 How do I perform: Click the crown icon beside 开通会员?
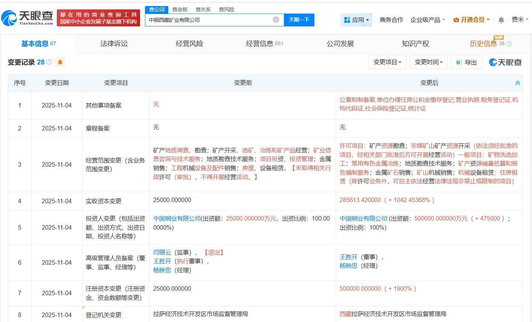(x=457, y=20)
